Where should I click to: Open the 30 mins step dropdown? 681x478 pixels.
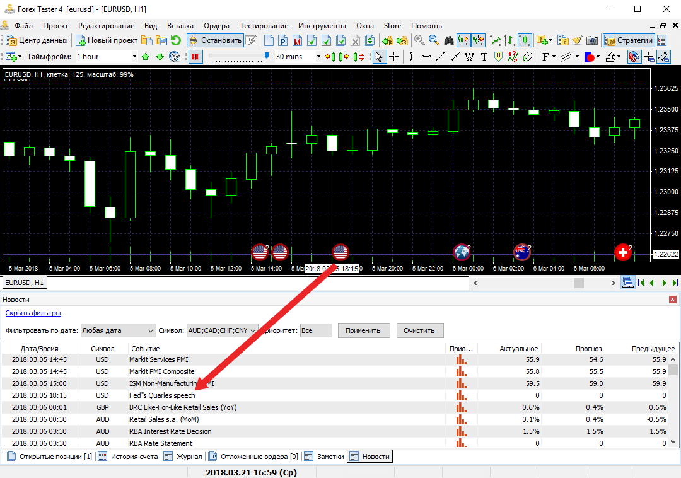(x=298, y=57)
